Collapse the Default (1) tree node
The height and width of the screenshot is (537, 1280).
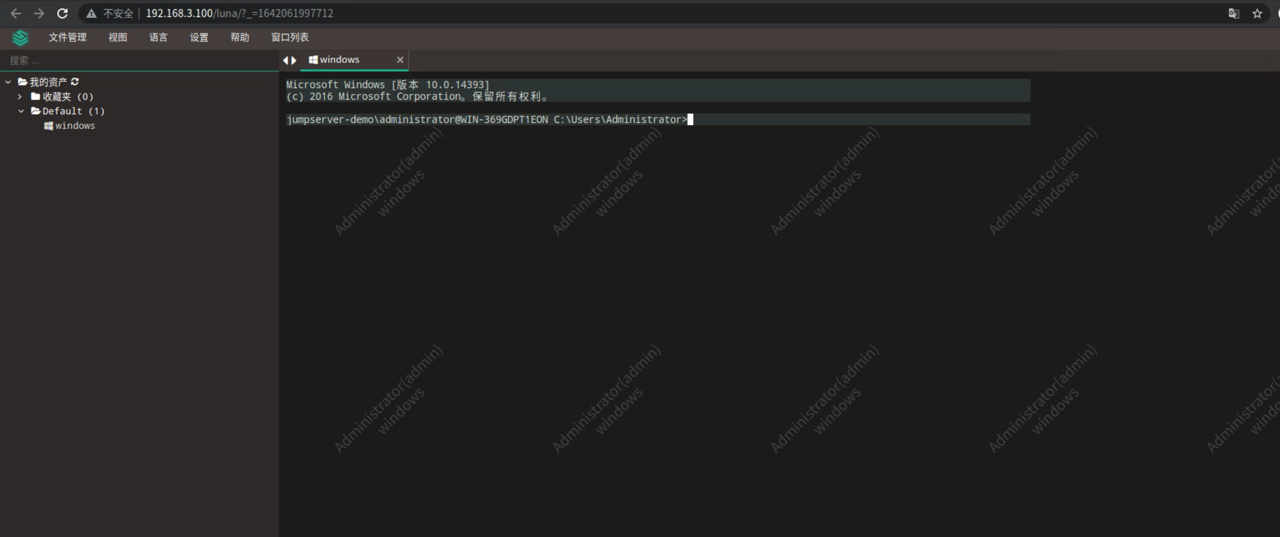[21, 111]
